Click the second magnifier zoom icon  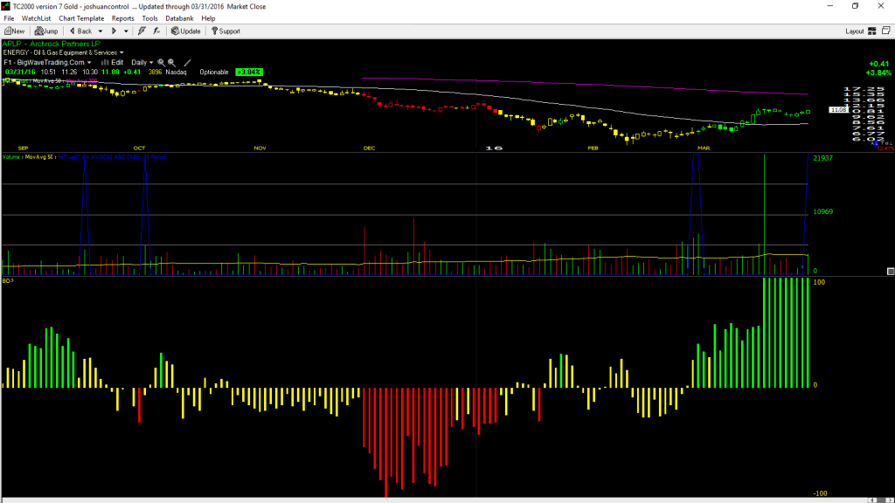[172, 63]
